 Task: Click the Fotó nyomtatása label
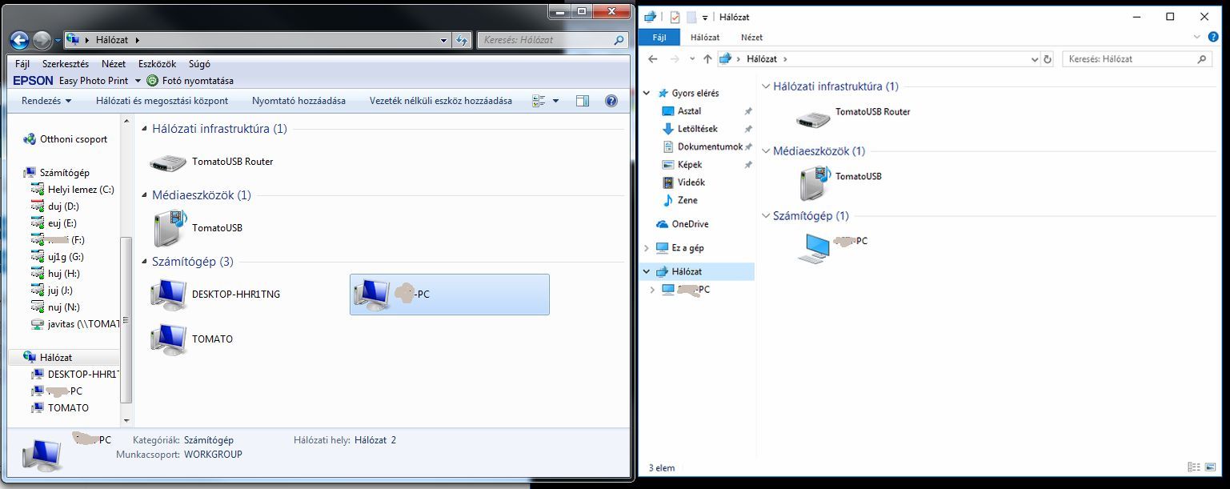tap(198, 81)
